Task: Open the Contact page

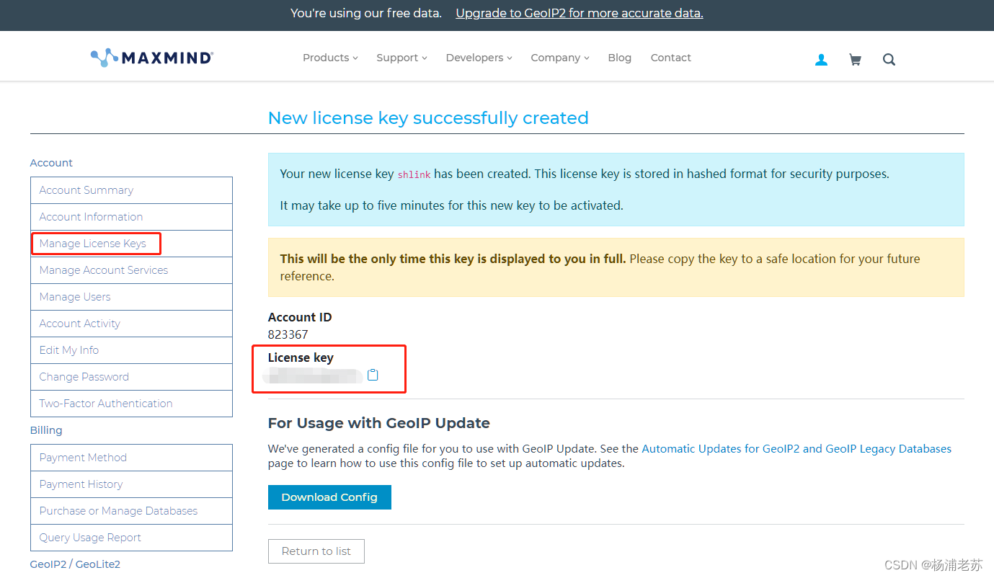Action: tap(670, 58)
